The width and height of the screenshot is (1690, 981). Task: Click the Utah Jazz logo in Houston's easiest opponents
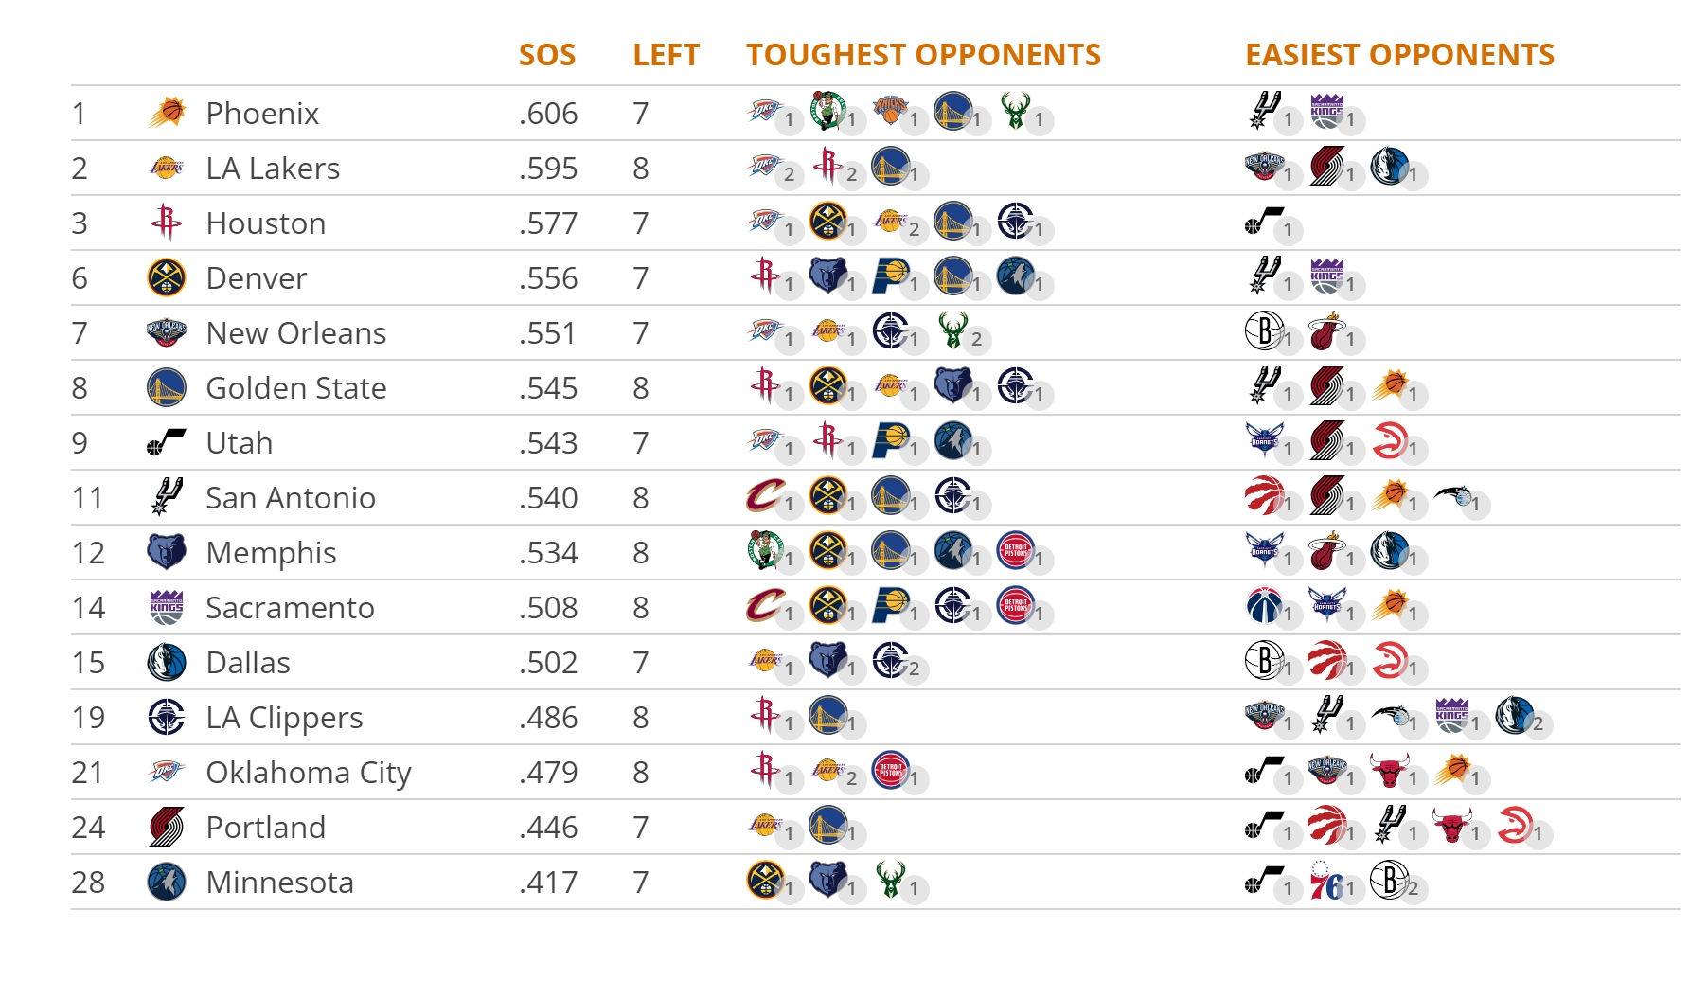[1264, 221]
